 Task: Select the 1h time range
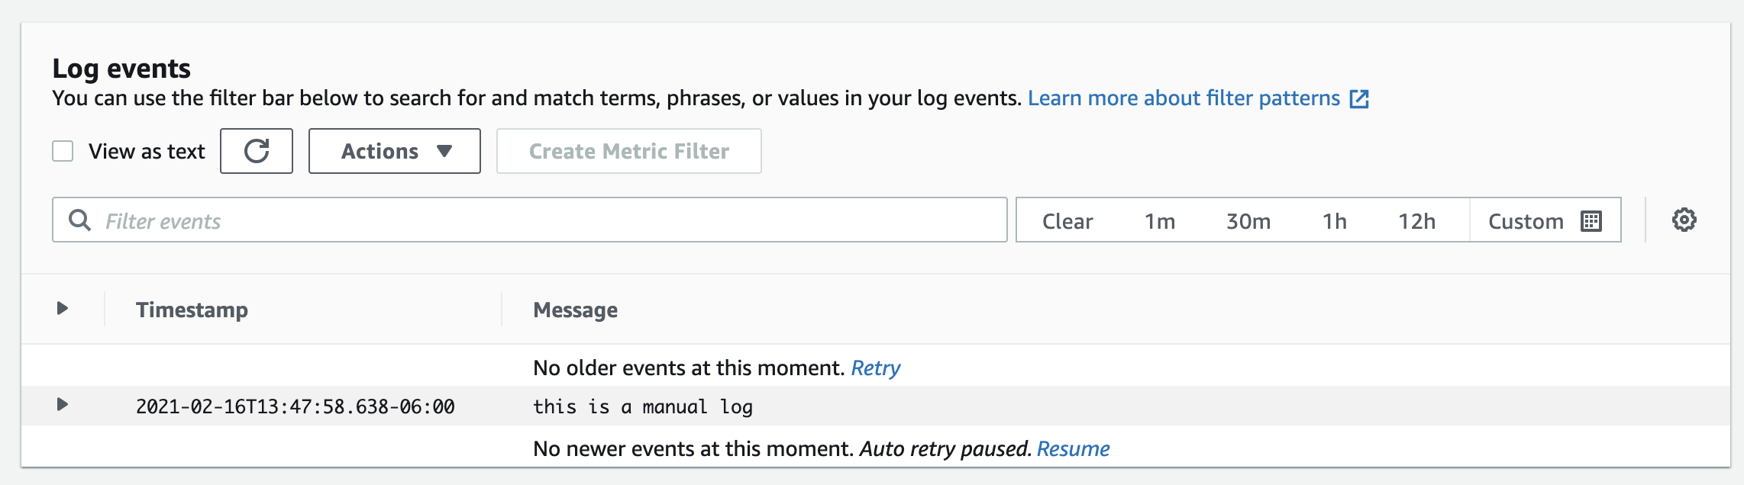(1334, 221)
